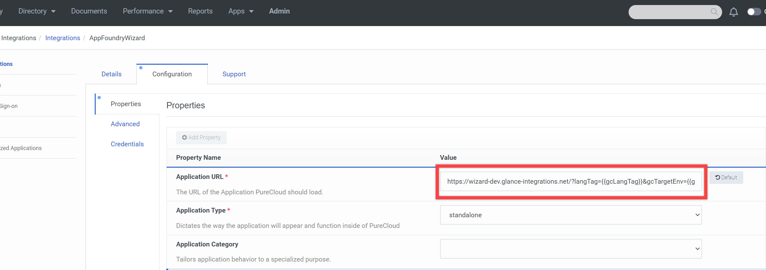Click the Integrations breadcrumb link
Image resolution: width=766 pixels, height=270 pixels.
click(63, 38)
